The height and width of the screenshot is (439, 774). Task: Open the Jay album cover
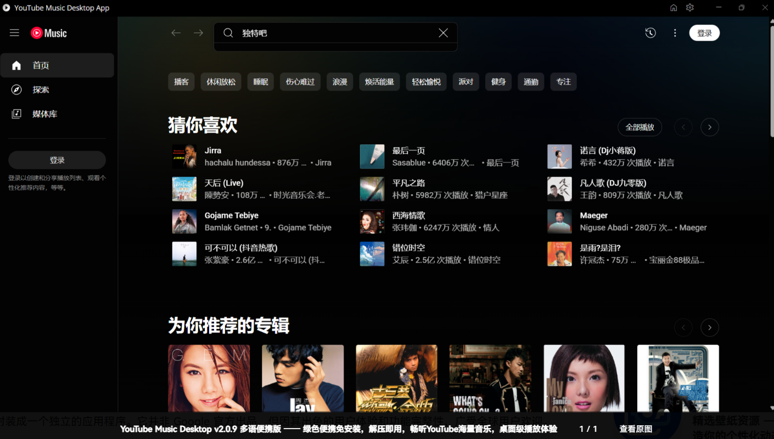point(303,379)
